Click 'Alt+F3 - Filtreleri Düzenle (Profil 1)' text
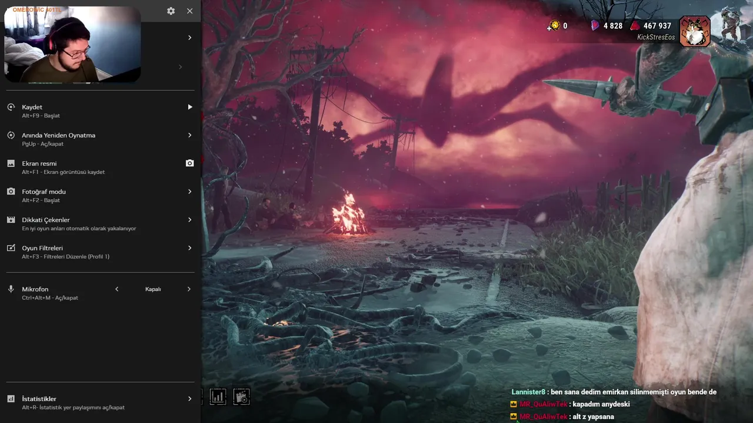Screen dimensions: 753x423 [x=65, y=257]
